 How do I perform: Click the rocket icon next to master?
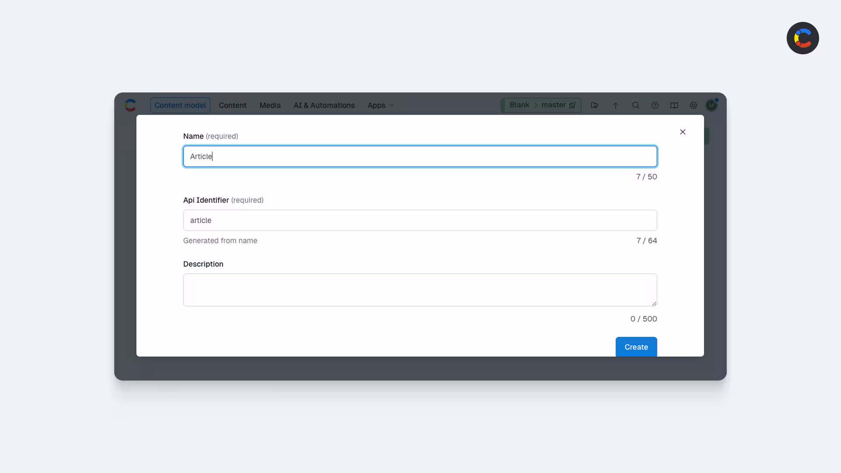coord(572,105)
